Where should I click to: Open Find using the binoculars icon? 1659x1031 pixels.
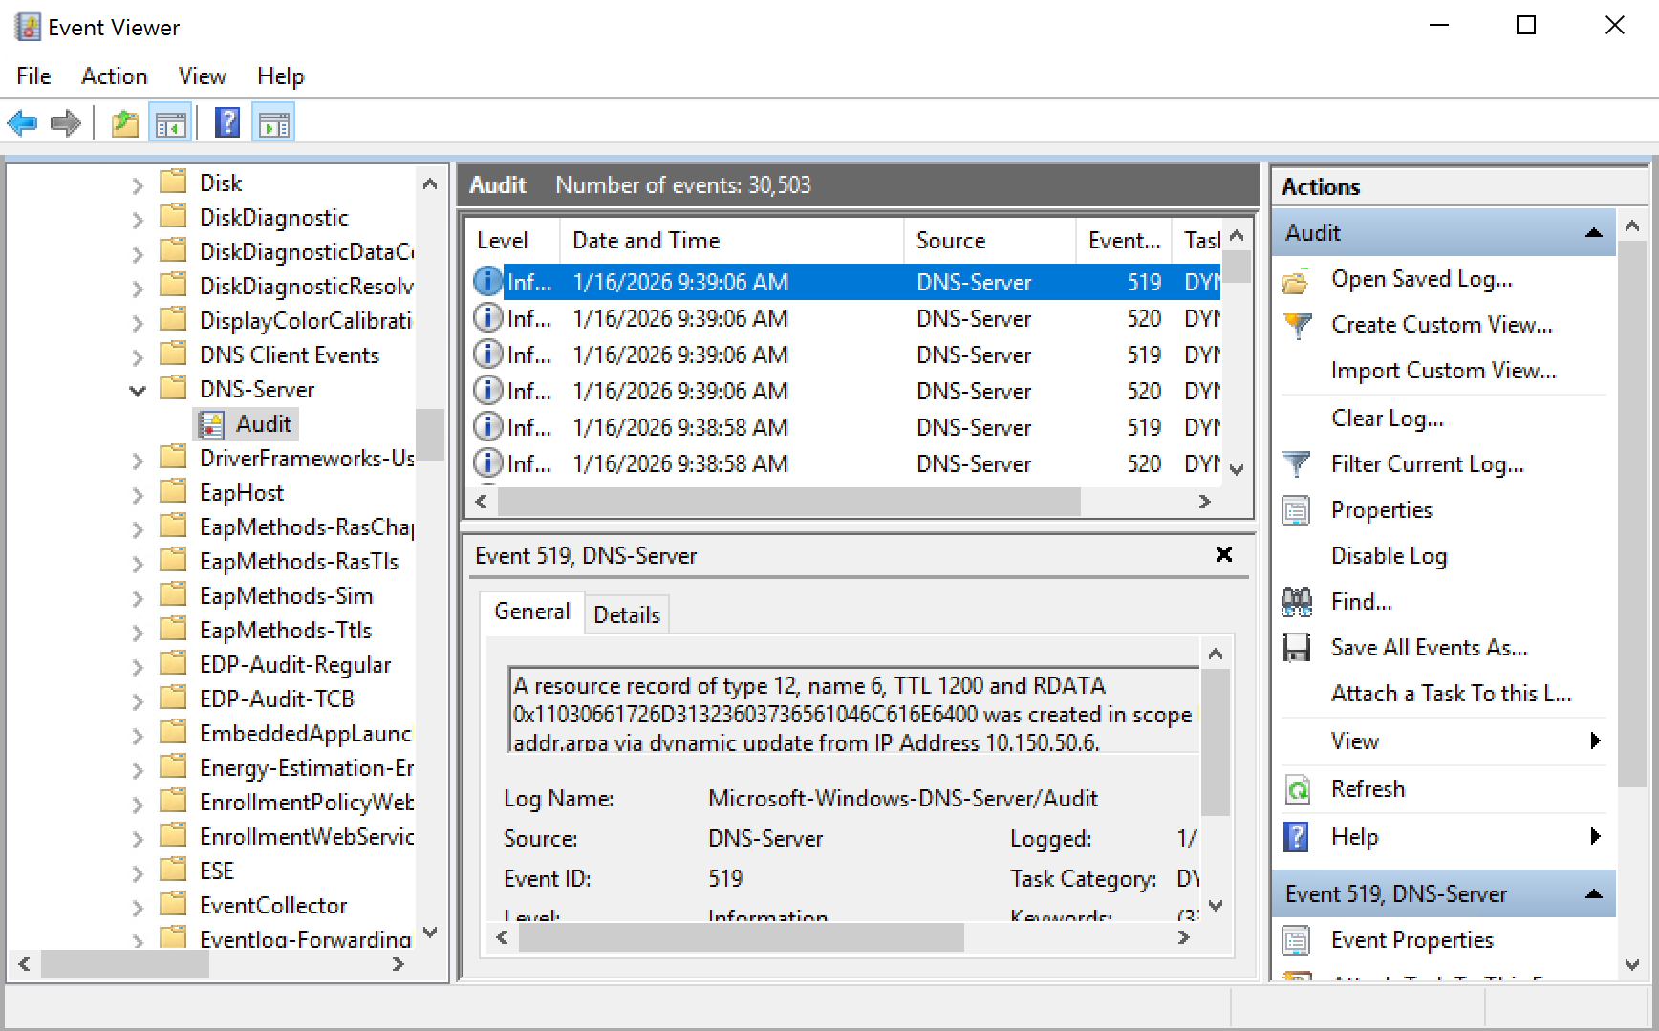pos(1297,601)
